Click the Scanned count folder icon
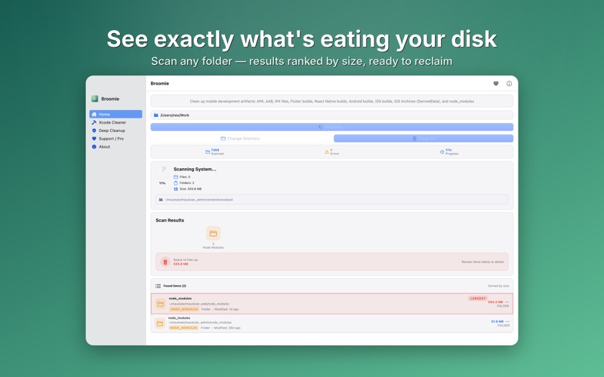The image size is (604, 377). coord(208,152)
